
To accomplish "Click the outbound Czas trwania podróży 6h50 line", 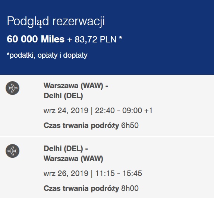I will click(91, 125).
